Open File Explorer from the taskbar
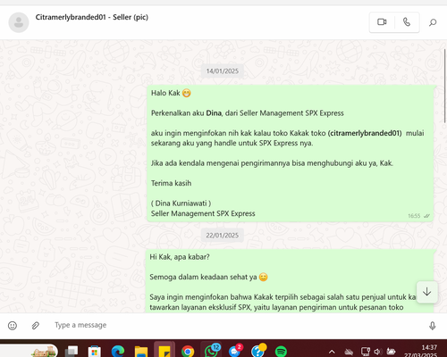The image size is (447, 357). coord(141,352)
